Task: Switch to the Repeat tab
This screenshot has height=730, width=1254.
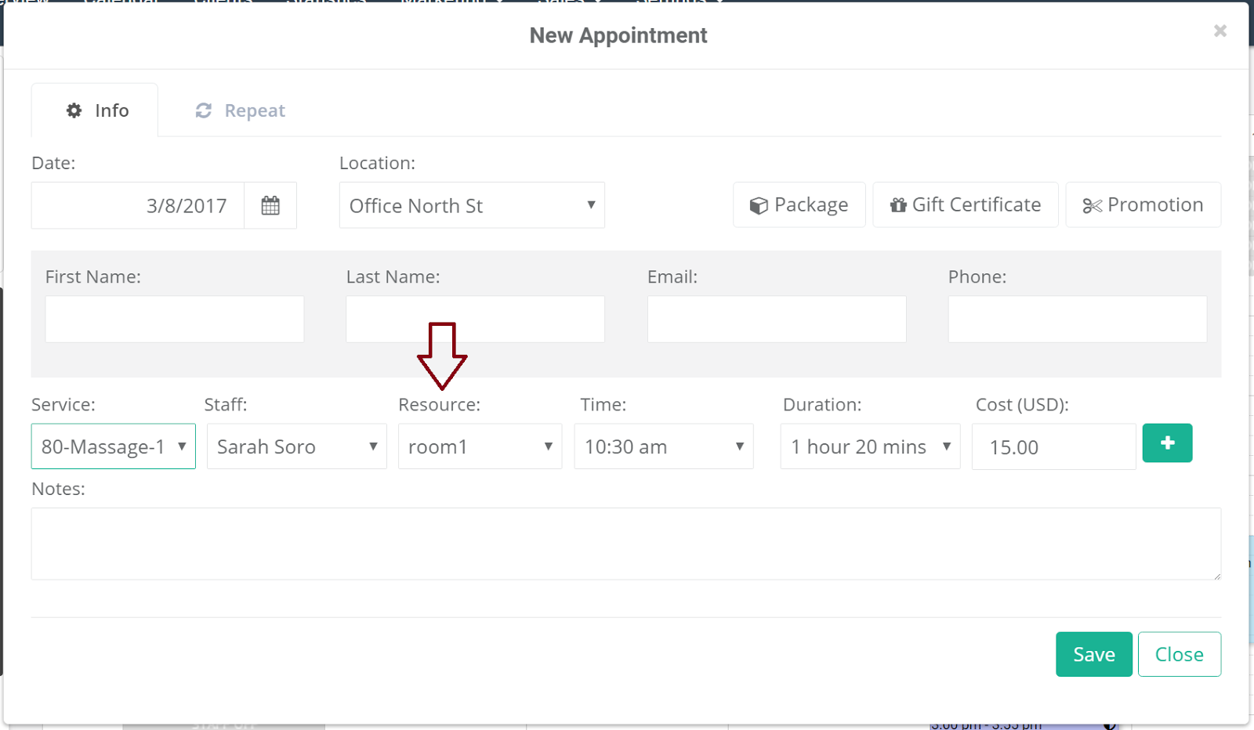Action: pos(239,110)
